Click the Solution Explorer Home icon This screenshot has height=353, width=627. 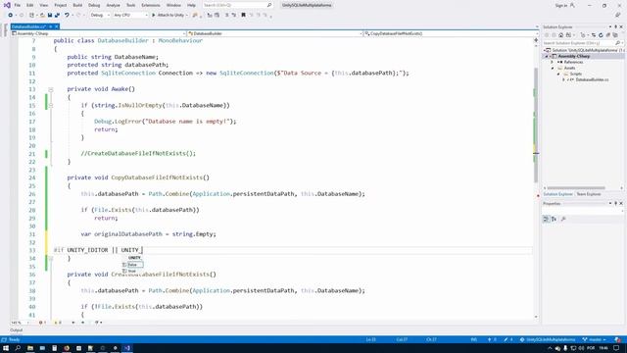[x=561, y=35]
